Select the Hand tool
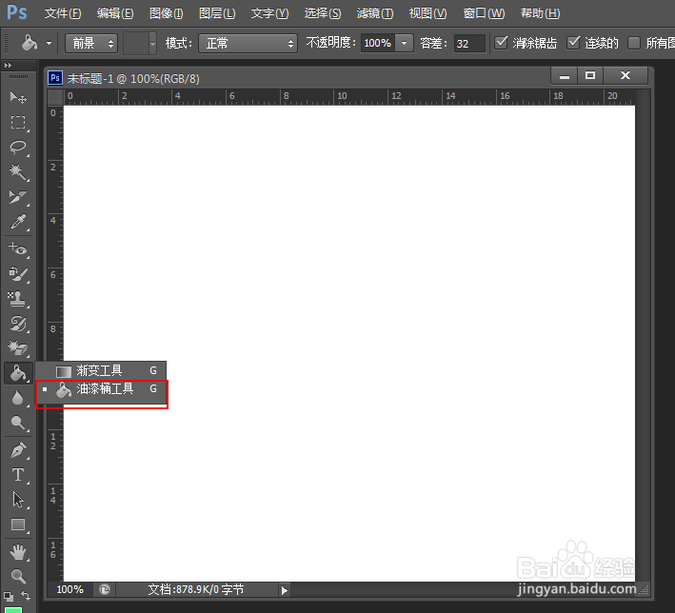This screenshot has width=675, height=613. [18, 552]
